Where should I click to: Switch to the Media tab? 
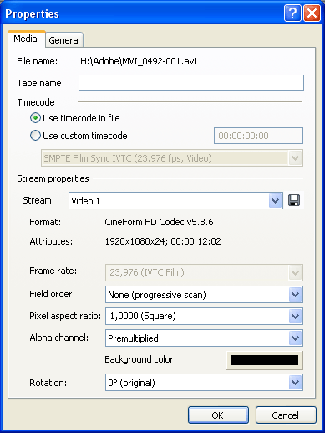(26, 39)
